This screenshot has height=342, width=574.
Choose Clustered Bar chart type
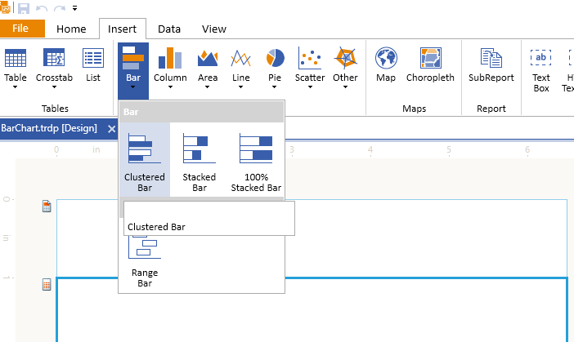[x=145, y=161]
